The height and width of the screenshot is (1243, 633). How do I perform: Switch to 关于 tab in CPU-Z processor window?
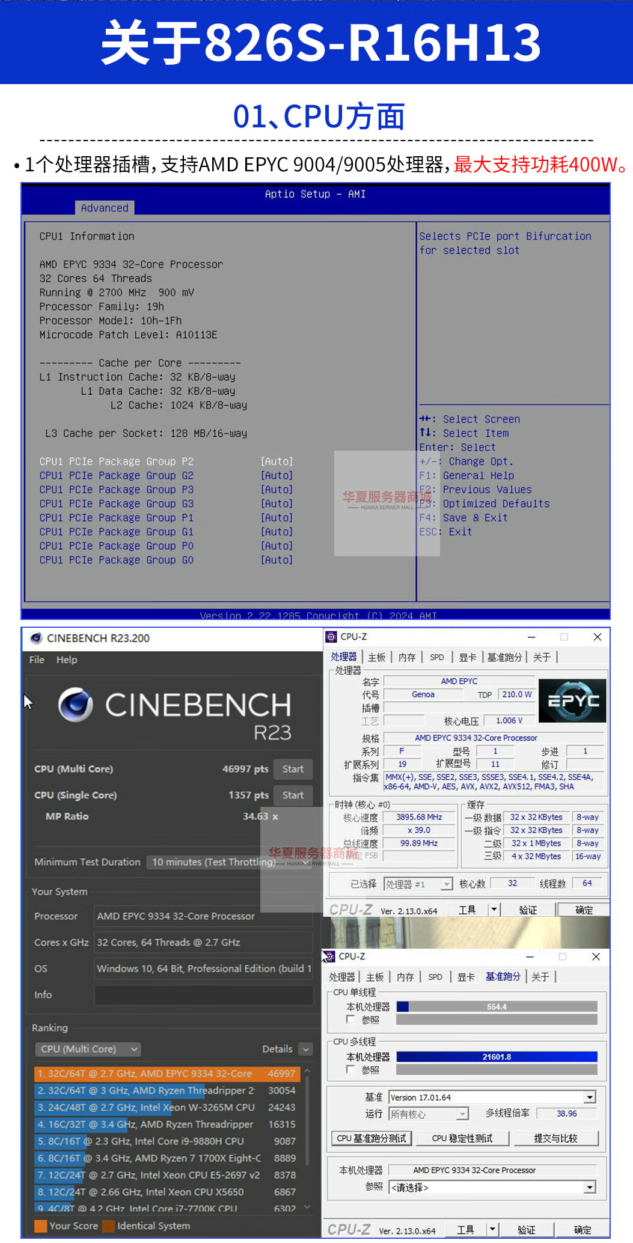point(542,657)
